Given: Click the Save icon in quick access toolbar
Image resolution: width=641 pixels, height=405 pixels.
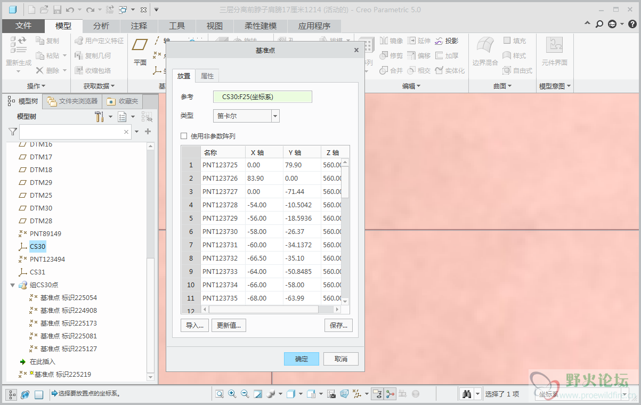Looking at the screenshot, I should pyautogui.click(x=57, y=10).
